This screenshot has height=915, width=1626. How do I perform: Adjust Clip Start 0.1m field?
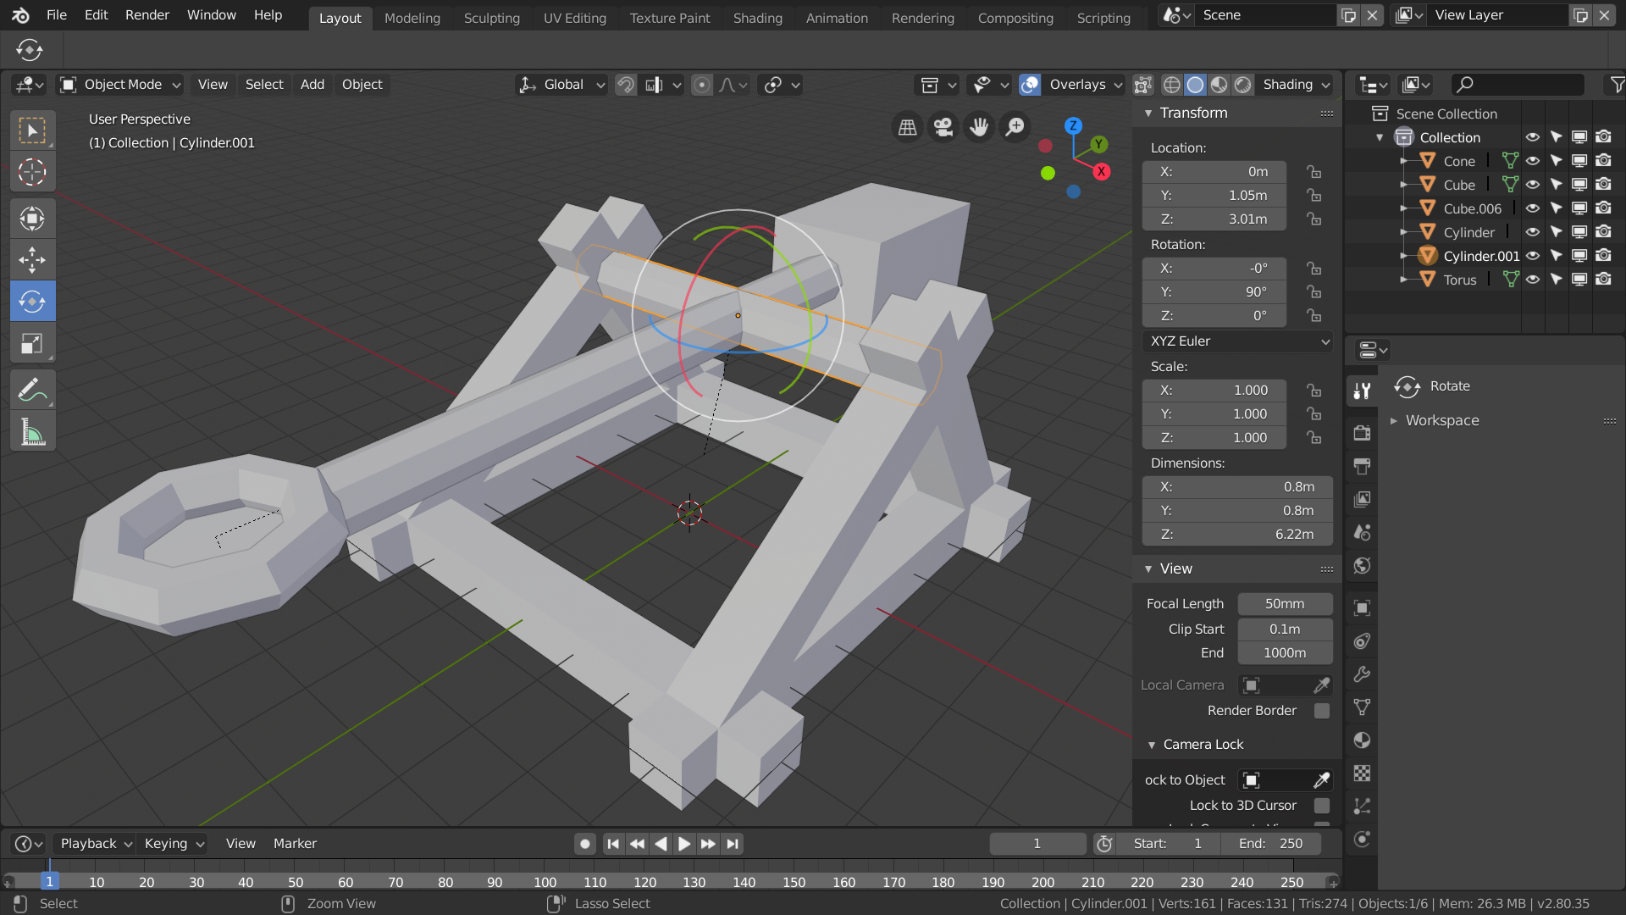pos(1285,629)
